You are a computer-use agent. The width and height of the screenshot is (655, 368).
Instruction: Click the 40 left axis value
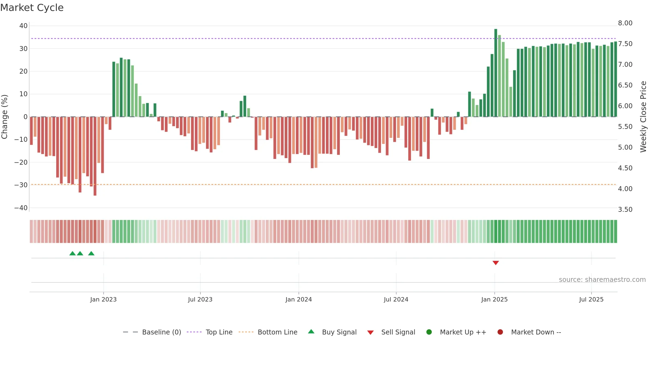(23, 26)
